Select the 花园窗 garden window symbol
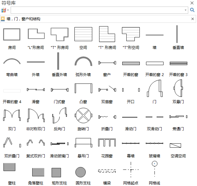Viewport: 197px width, 186px height. pyautogui.click(x=107, y=143)
